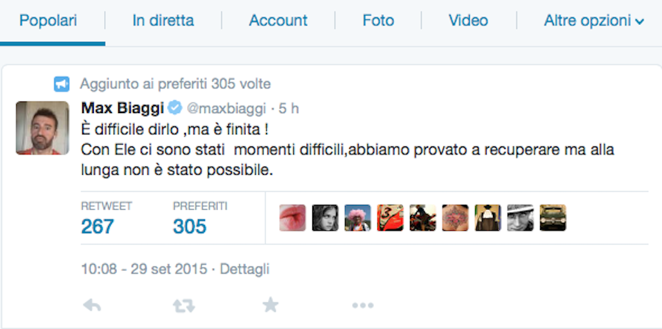
Task: Open the Account tab
Action: coord(278,21)
